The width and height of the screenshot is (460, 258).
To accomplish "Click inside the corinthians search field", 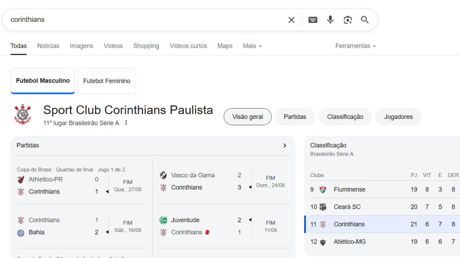I will [x=146, y=20].
